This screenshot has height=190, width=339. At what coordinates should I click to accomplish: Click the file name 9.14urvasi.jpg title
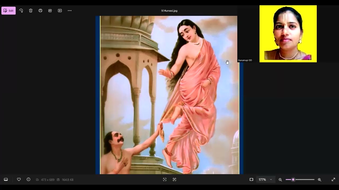169,11
